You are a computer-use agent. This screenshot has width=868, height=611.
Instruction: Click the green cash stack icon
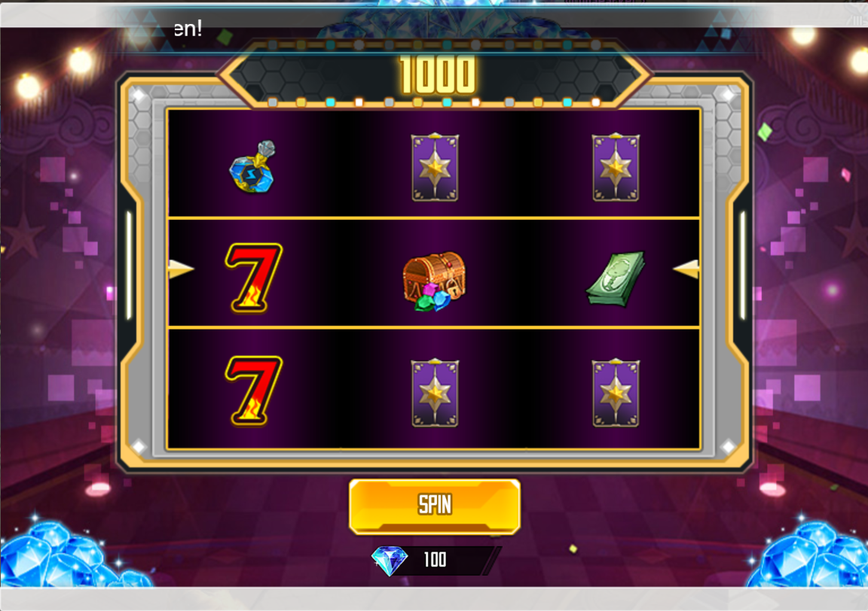tap(616, 278)
